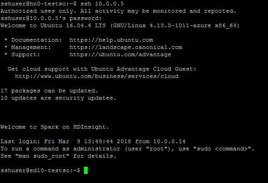The height and width of the screenshot is (183, 268).
Task: Click the '17 packages can be updated' line
Action: pos(49,91)
